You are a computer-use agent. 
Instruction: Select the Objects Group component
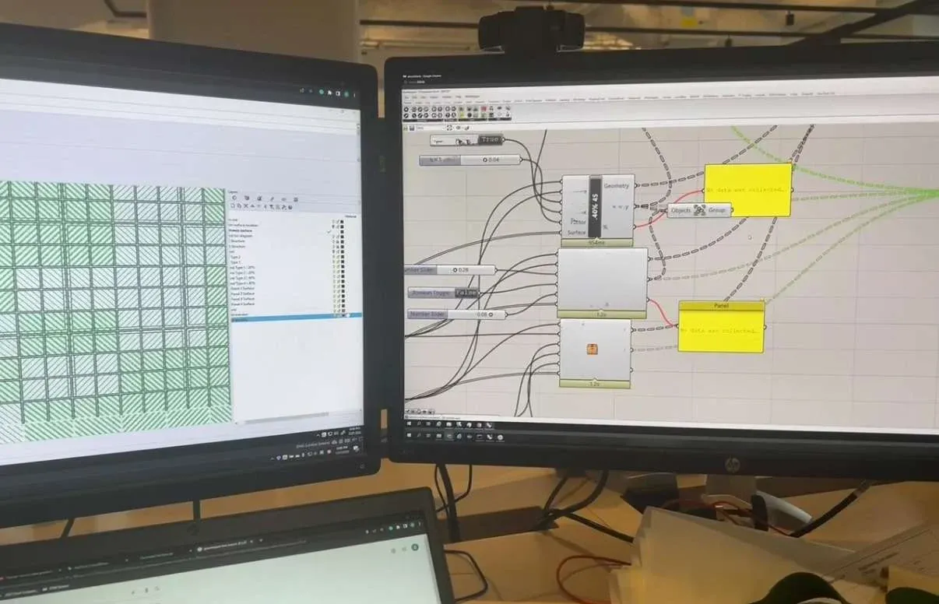[x=700, y=210]
